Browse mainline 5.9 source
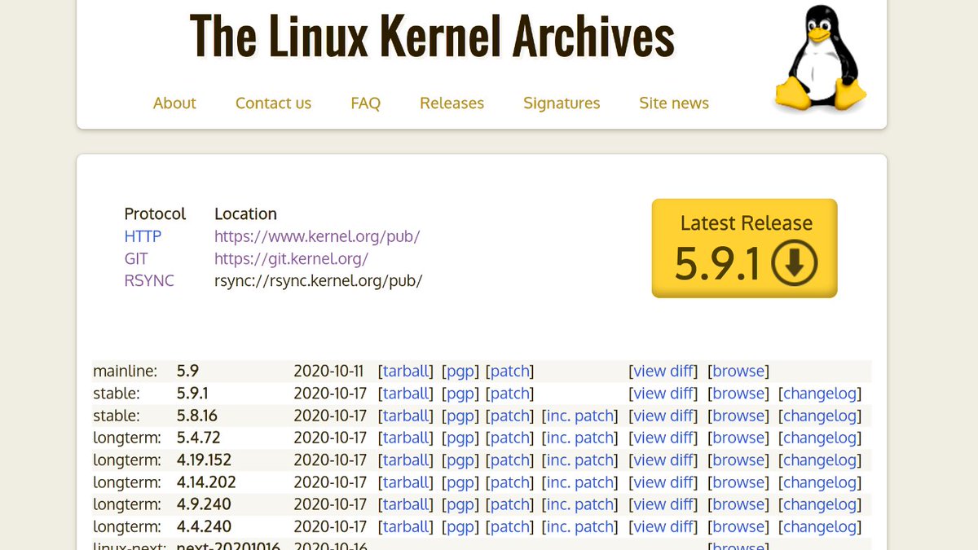This screenshot has width=978, height=550. [x=738, y=371]
